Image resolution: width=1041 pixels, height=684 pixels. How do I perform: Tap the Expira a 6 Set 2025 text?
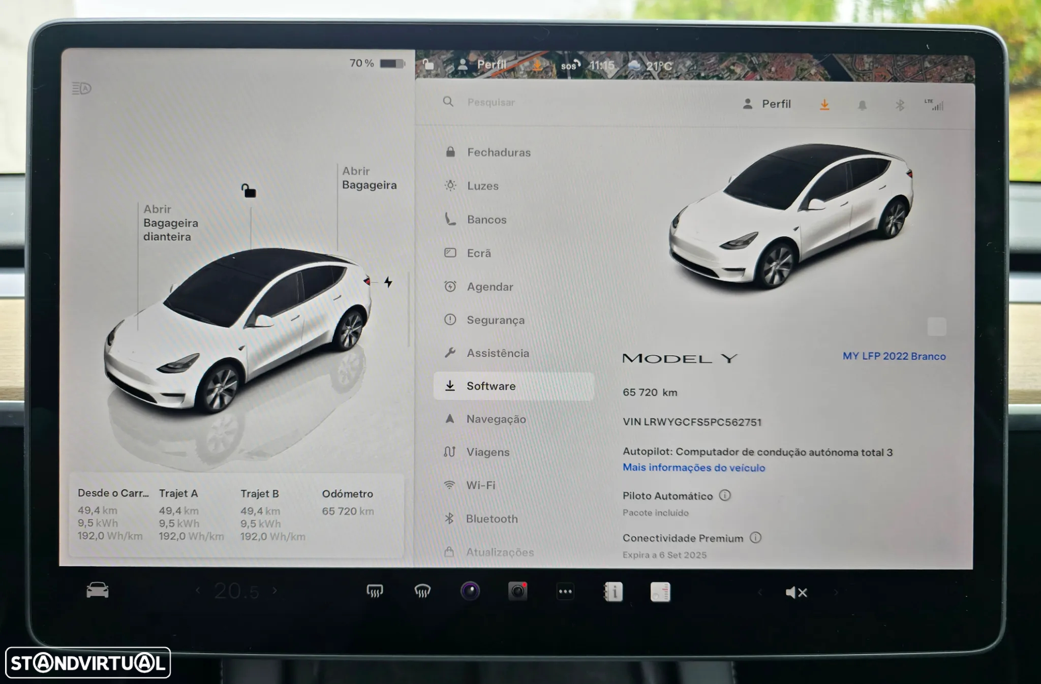[664, 555]
